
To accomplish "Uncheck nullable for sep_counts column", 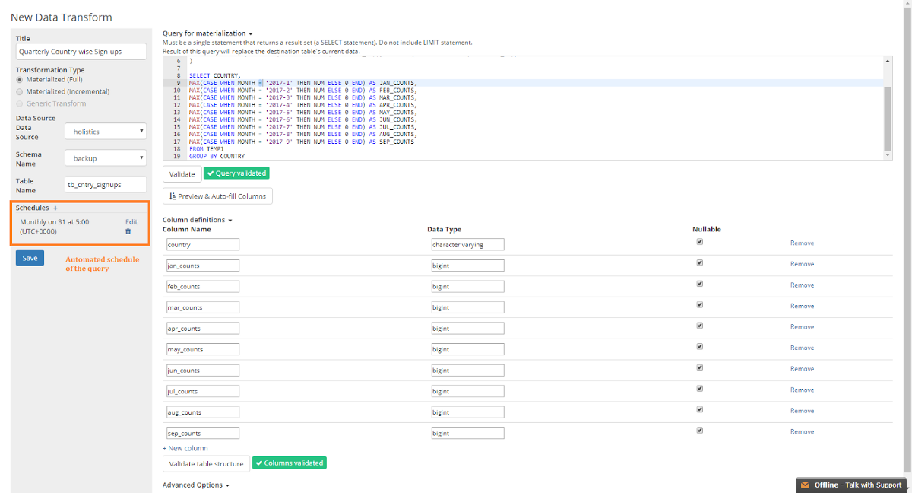I will [x=699, y=431].
